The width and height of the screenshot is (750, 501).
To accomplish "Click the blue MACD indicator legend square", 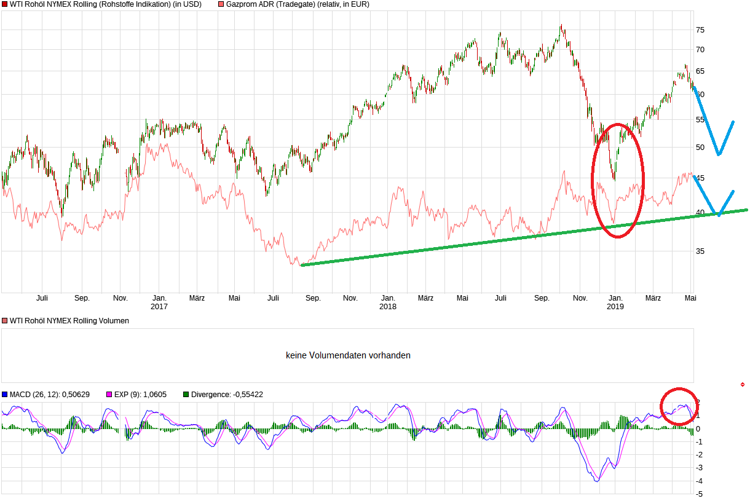I will pyautogui.click(x=4, y=395).
